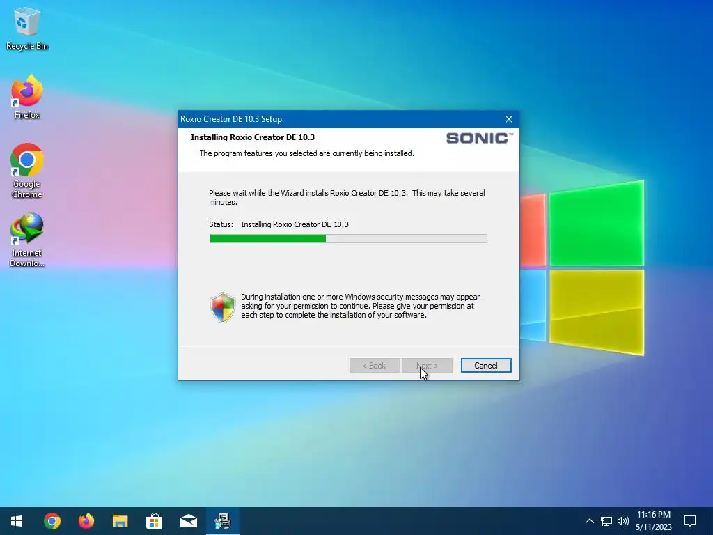713x535 pixels.
Task: Select the Roxio setup installer taskbar icon
Action: (x=222, y=521)
